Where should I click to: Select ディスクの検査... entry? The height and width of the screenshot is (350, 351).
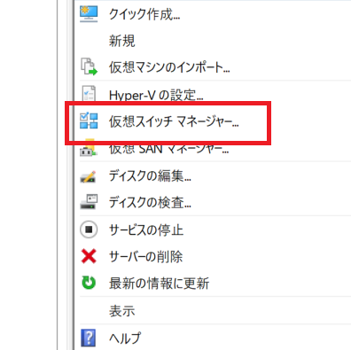point(150,203)
